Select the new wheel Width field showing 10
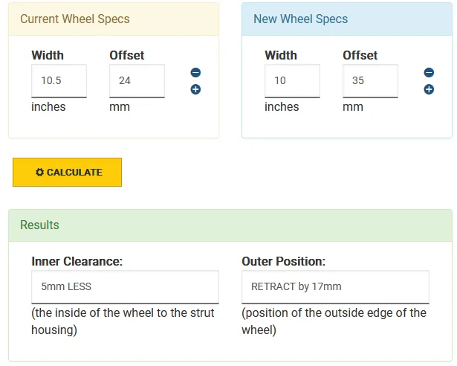Image resolution: width=457 pixels, height=366 pixels. click(x=292, y=81)
